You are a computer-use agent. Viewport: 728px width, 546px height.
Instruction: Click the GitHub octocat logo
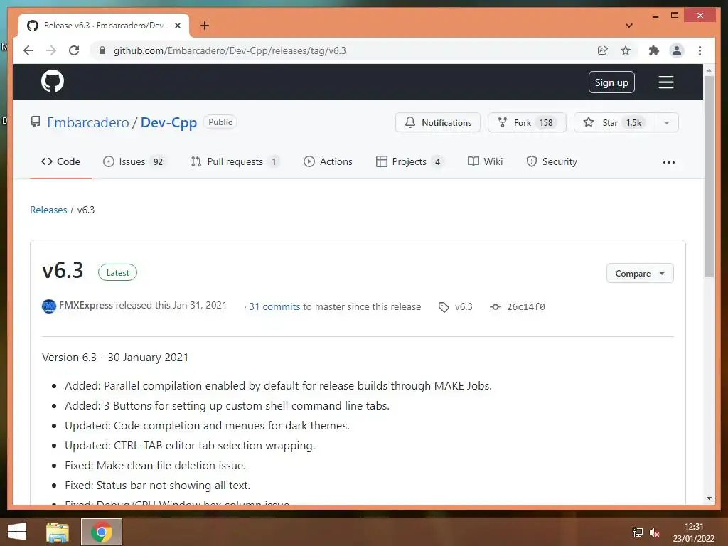coord(53,82)
